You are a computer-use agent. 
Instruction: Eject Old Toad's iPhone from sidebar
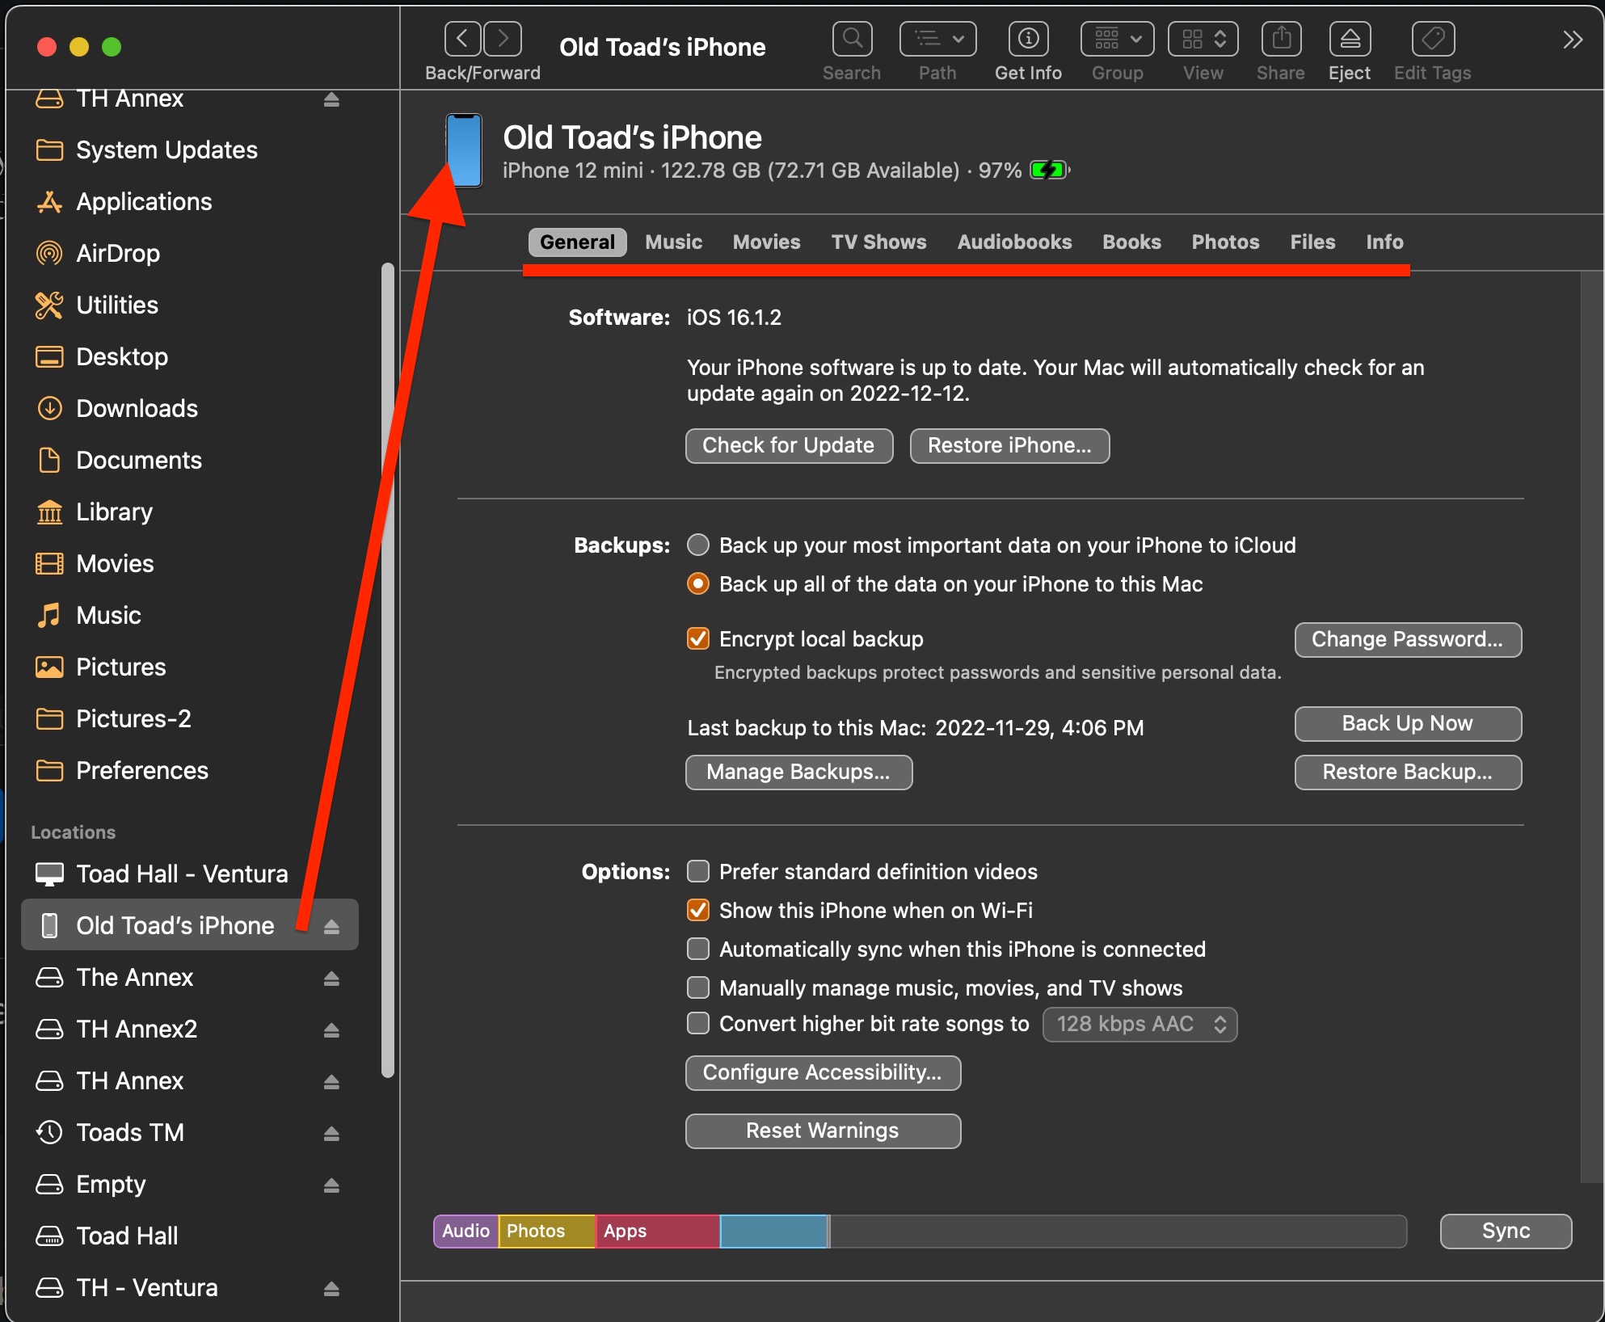pyautogui.click(x=331, y=926)
